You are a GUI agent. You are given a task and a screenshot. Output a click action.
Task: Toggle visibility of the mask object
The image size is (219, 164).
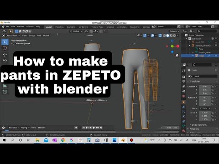tap(216, 56)
